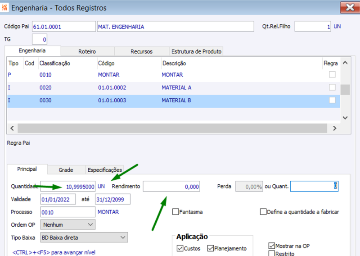
Task: Switch to the Engenharia tab
Action: (x=32, y=50)
